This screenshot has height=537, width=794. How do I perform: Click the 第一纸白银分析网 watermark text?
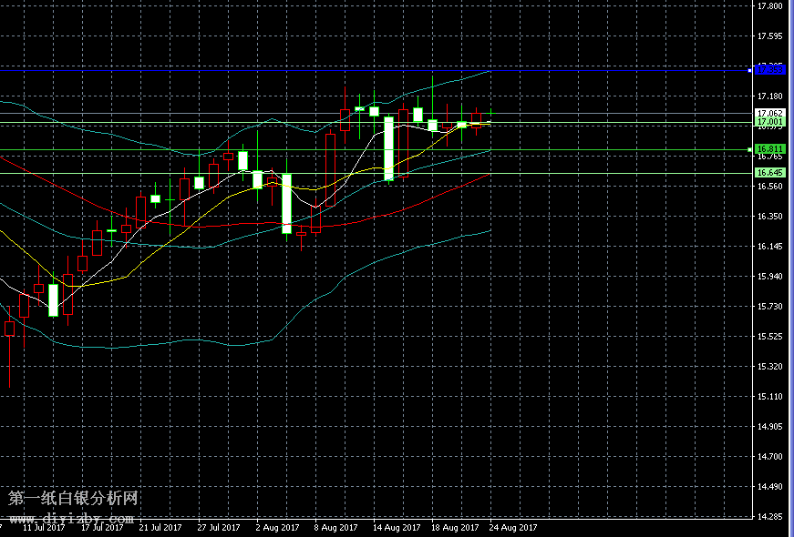coord(73,499)
